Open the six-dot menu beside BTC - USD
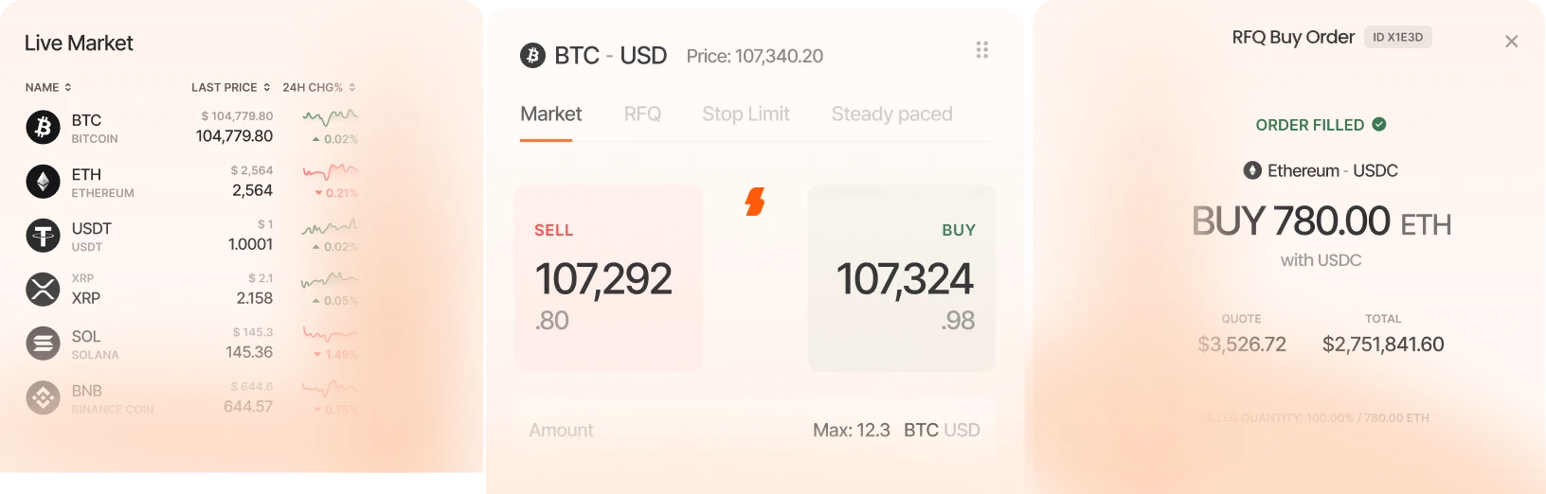Screen dimensions: 1546x494 point(982,50)
